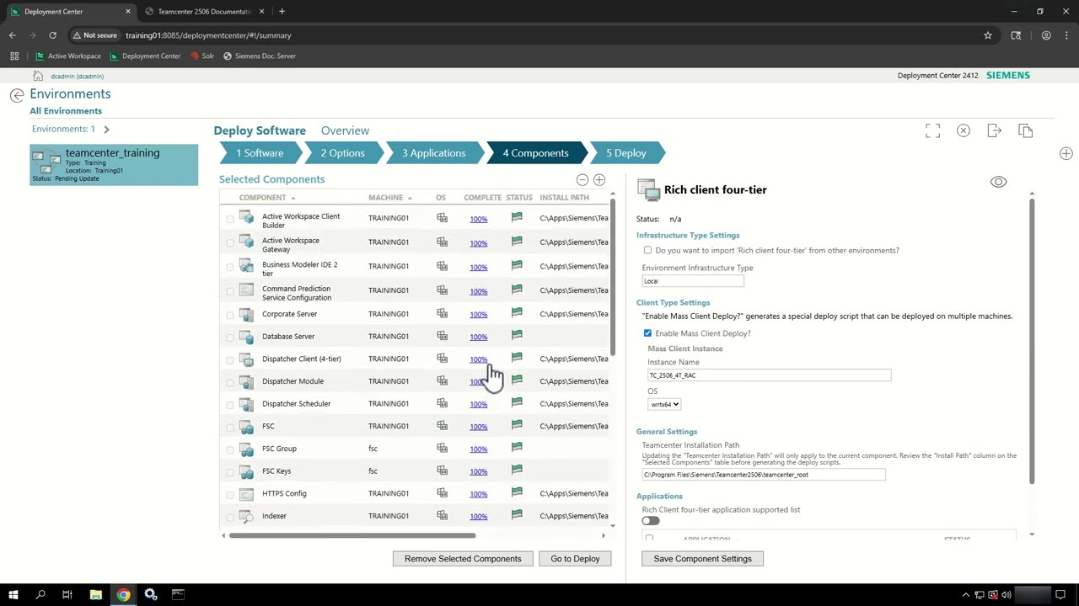This screenshot has width=1079, height=606.
Task: Click the All Environments link
Action: point(66,111)
